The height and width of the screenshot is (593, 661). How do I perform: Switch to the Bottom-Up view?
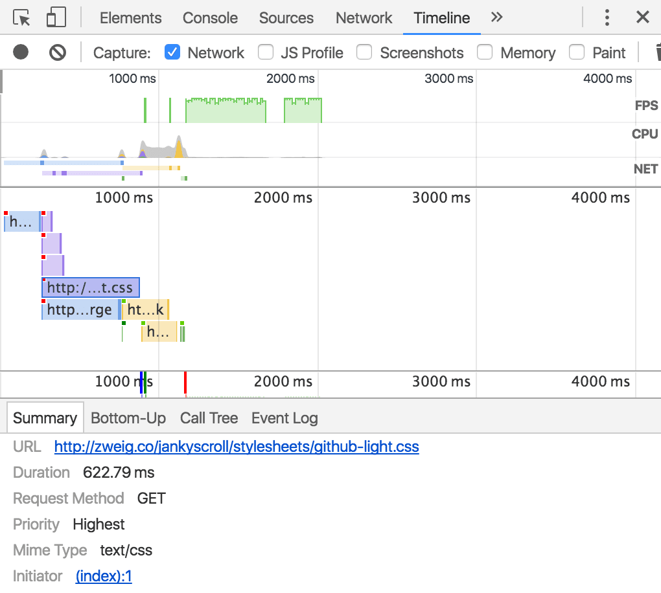(128, 418)
